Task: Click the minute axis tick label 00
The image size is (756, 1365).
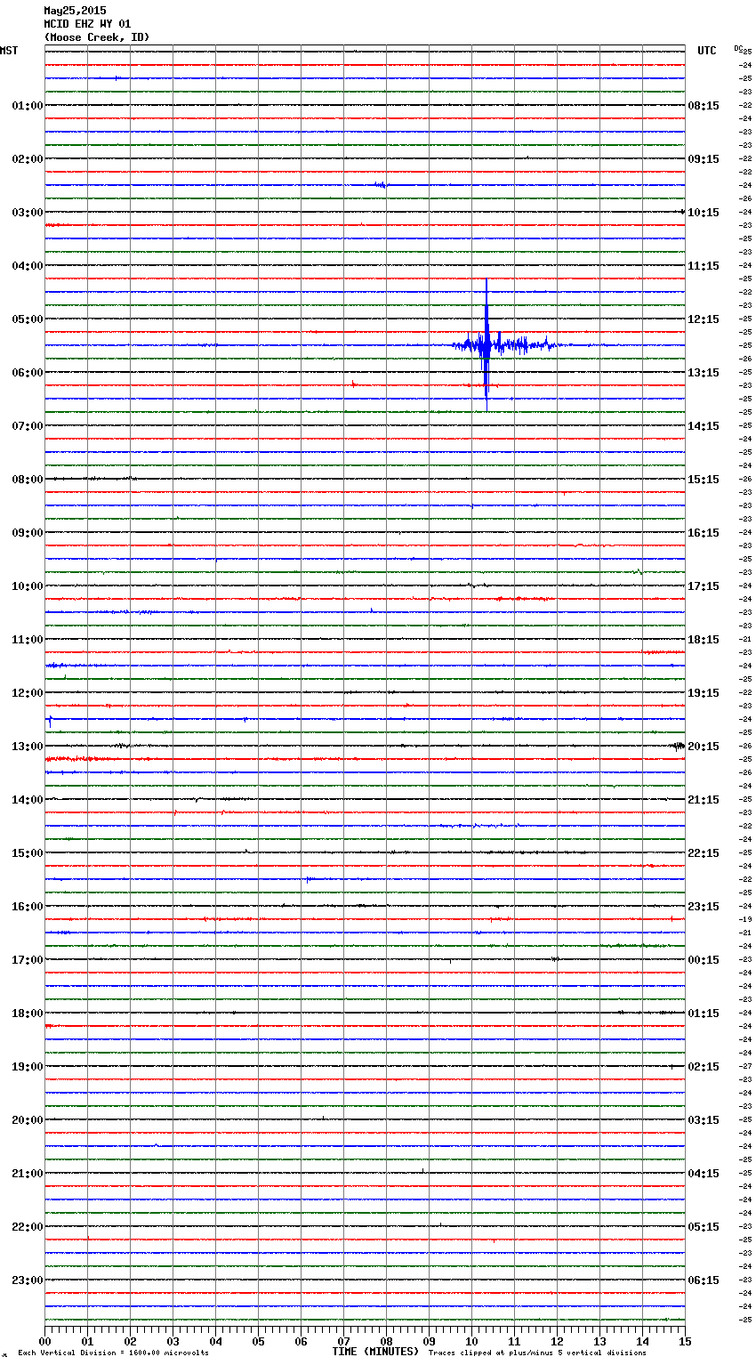Action: [x=44, y=1341]
